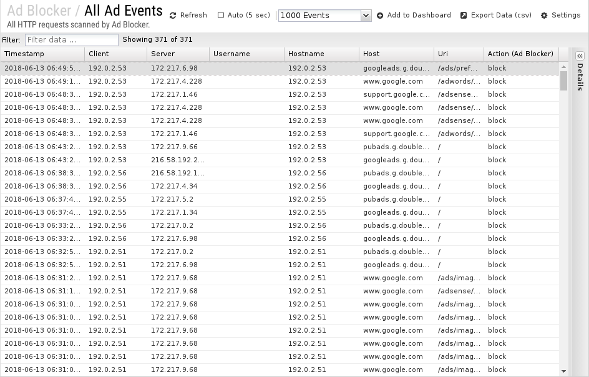Image resolution: width=589 pixels, height=377 pixels.
Task: Click the Refresh icon
Action: pos(173,16)
